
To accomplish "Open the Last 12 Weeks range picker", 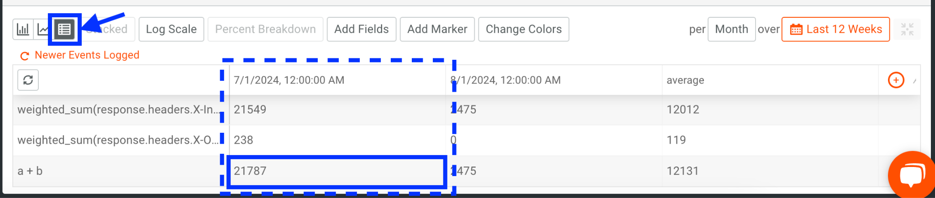I will (844, 29).
